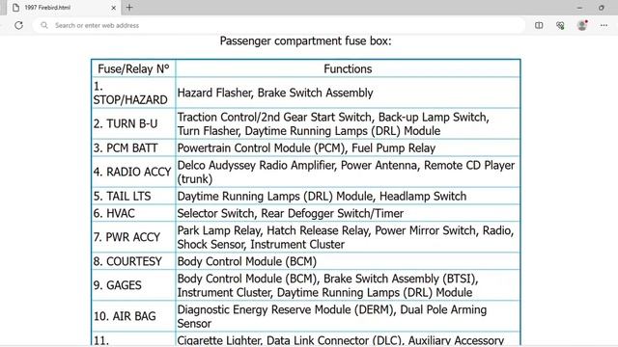Open browser essentials heart icon
Viewport: 618px width, 347px height.
click(x=560, y=26)
